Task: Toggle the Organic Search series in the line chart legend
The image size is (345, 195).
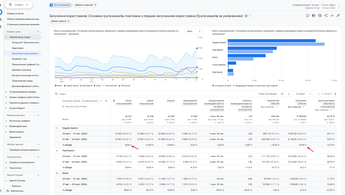Action: (x=71, y=86)
